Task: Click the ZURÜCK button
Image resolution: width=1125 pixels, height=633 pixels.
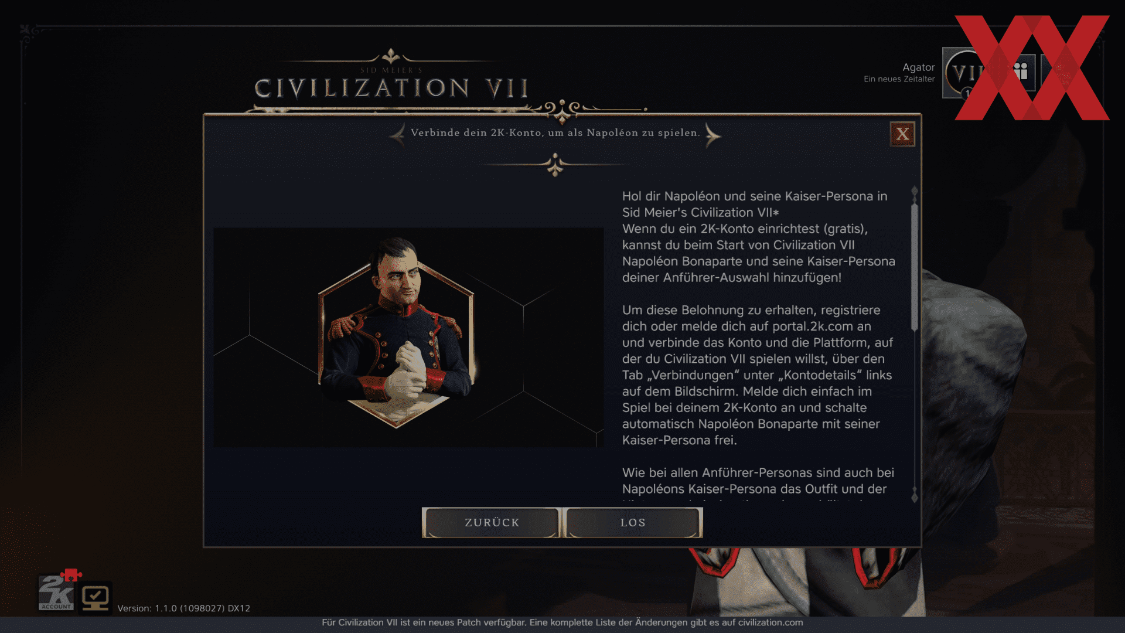Action: coord(492,522)
